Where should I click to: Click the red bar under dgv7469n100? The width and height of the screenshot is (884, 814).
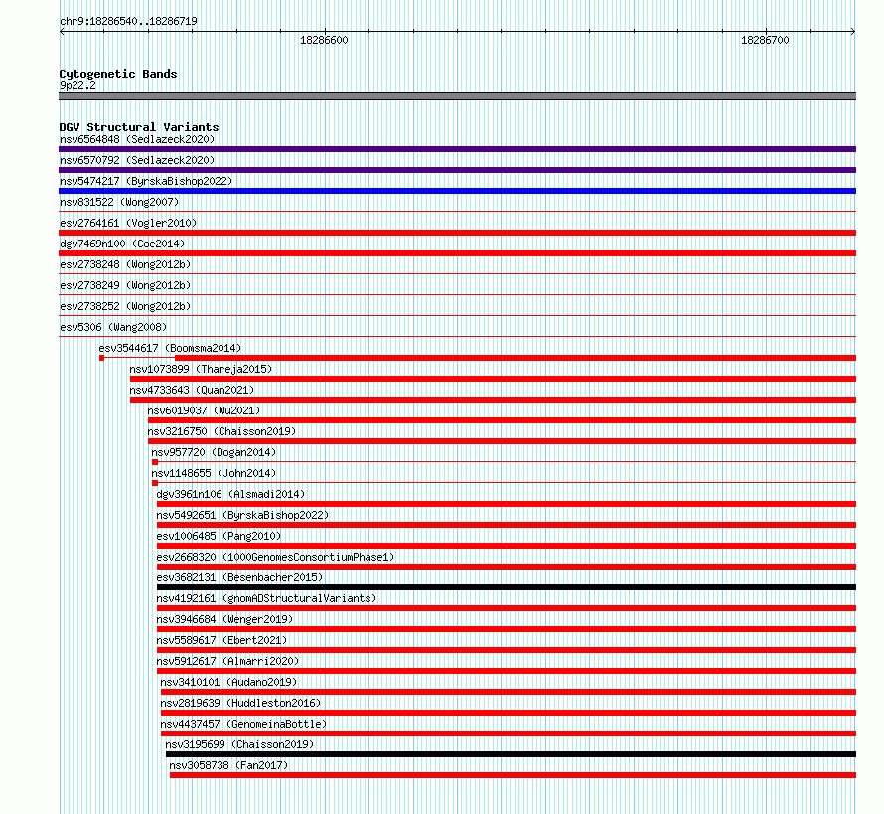[457, 253]
